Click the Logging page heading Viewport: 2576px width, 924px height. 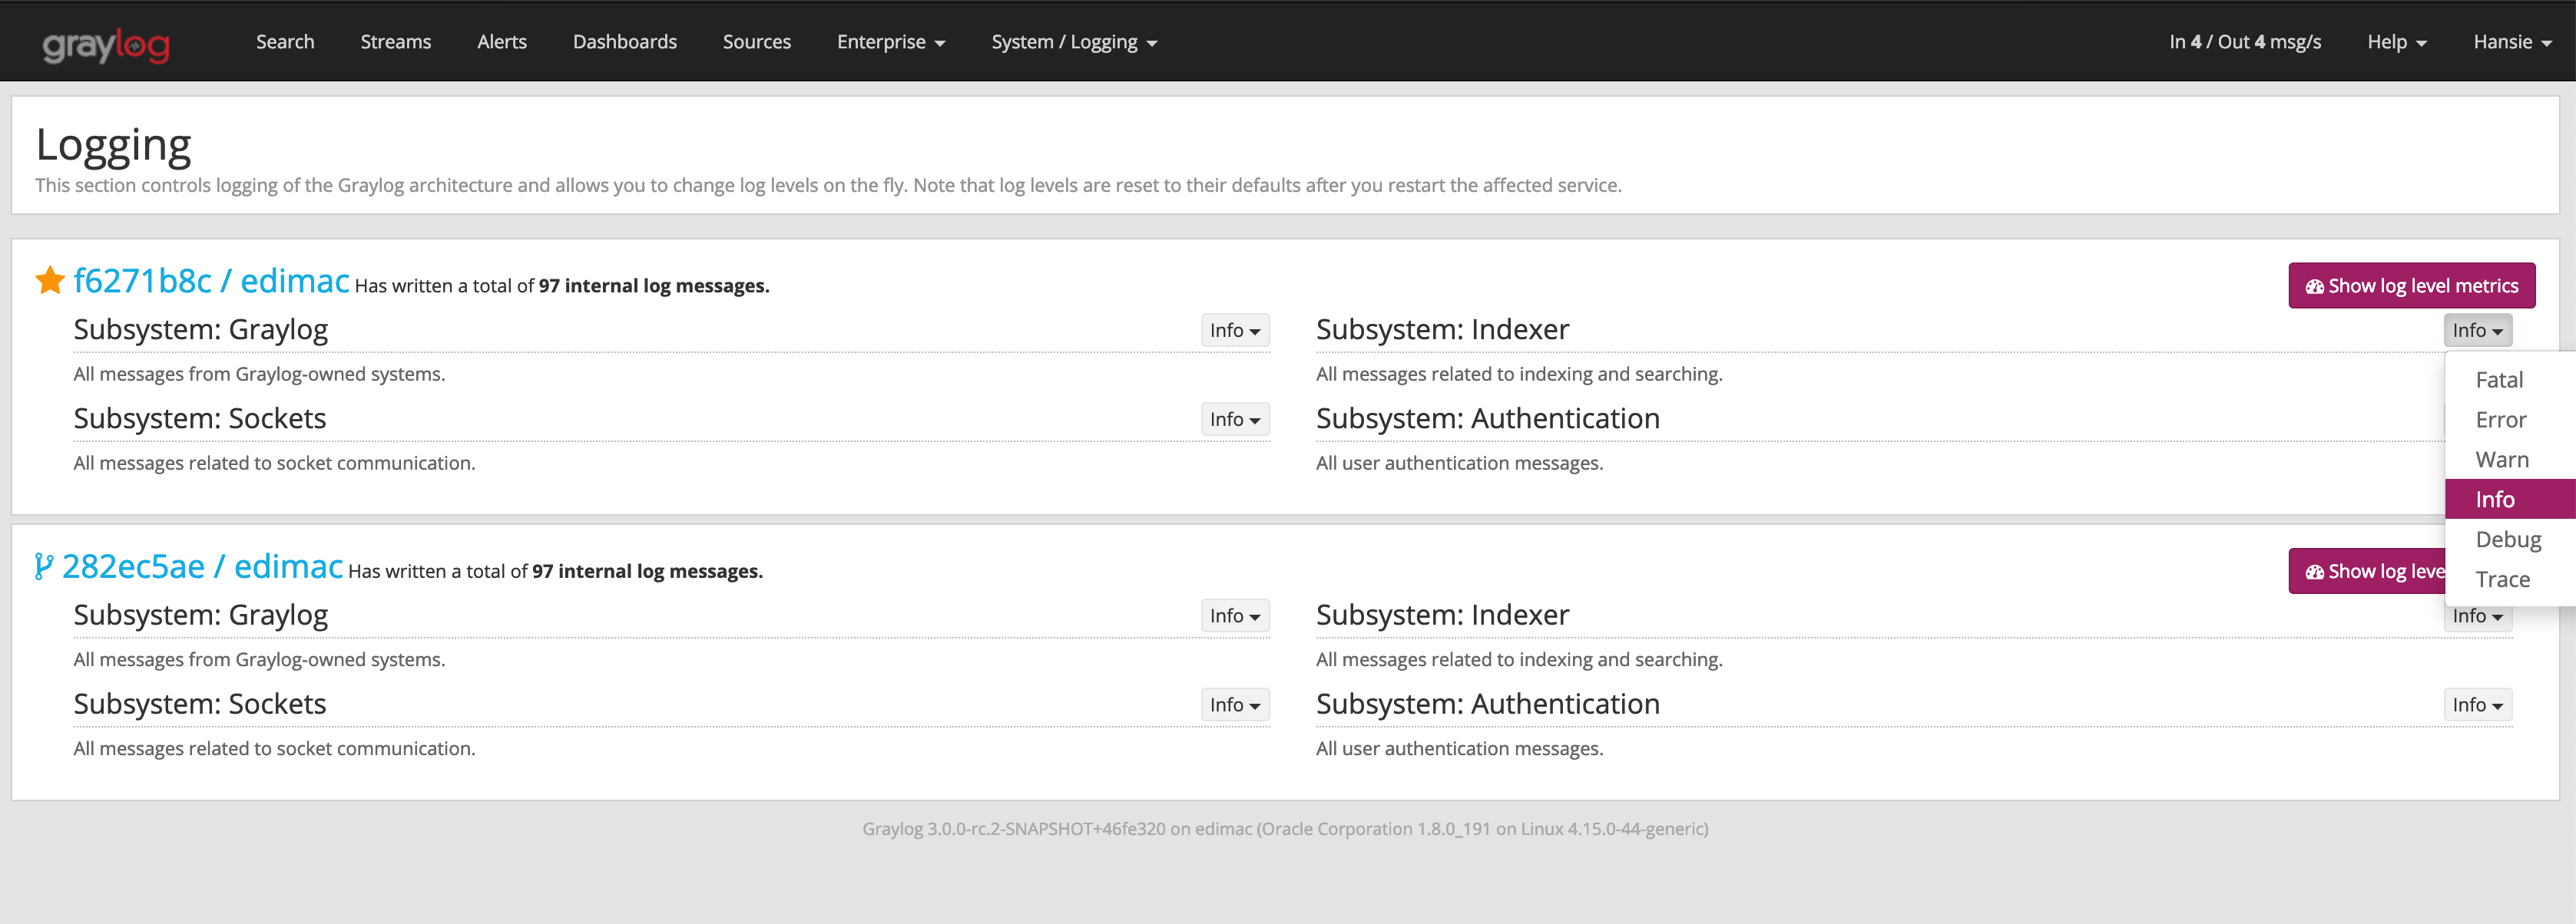[113, 146]
